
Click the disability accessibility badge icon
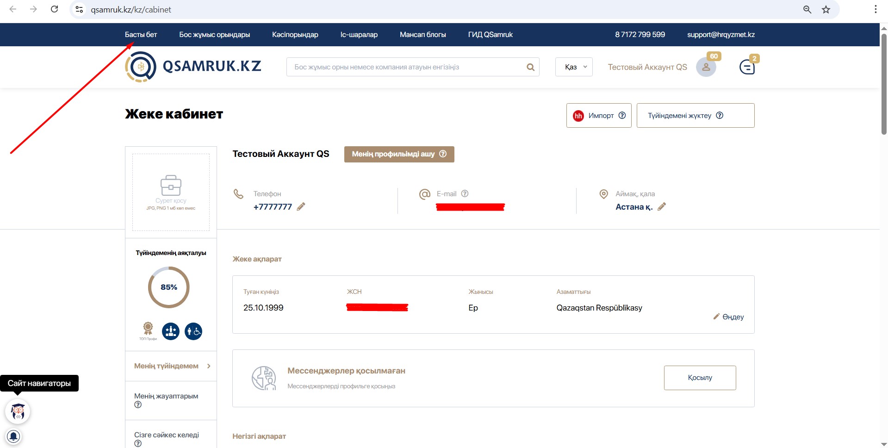(193, 331)
